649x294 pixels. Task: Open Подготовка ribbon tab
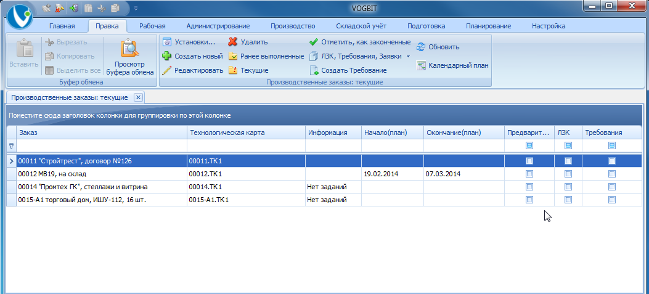pos(427,26)
